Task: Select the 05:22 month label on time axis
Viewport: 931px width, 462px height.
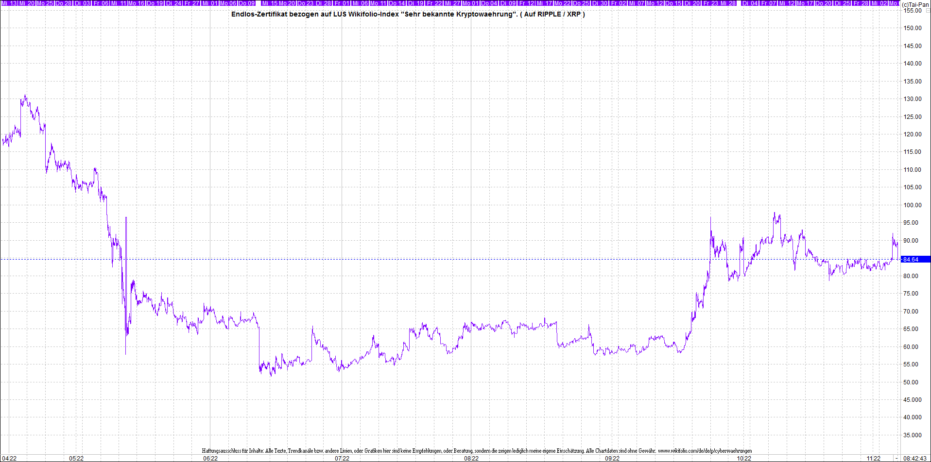Action: 76,458
